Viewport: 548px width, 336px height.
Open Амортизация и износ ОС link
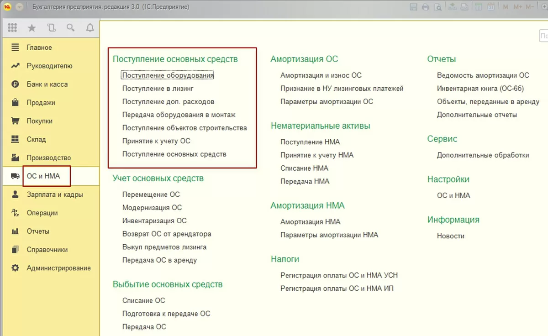pos(321,75)
